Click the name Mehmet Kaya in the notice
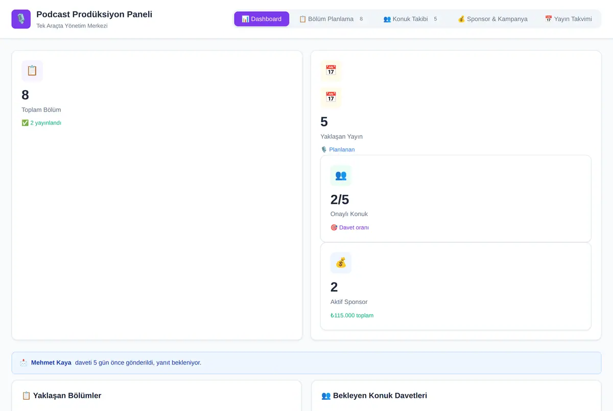This screenshot has width=613, height=411. [x=51, y=363]
